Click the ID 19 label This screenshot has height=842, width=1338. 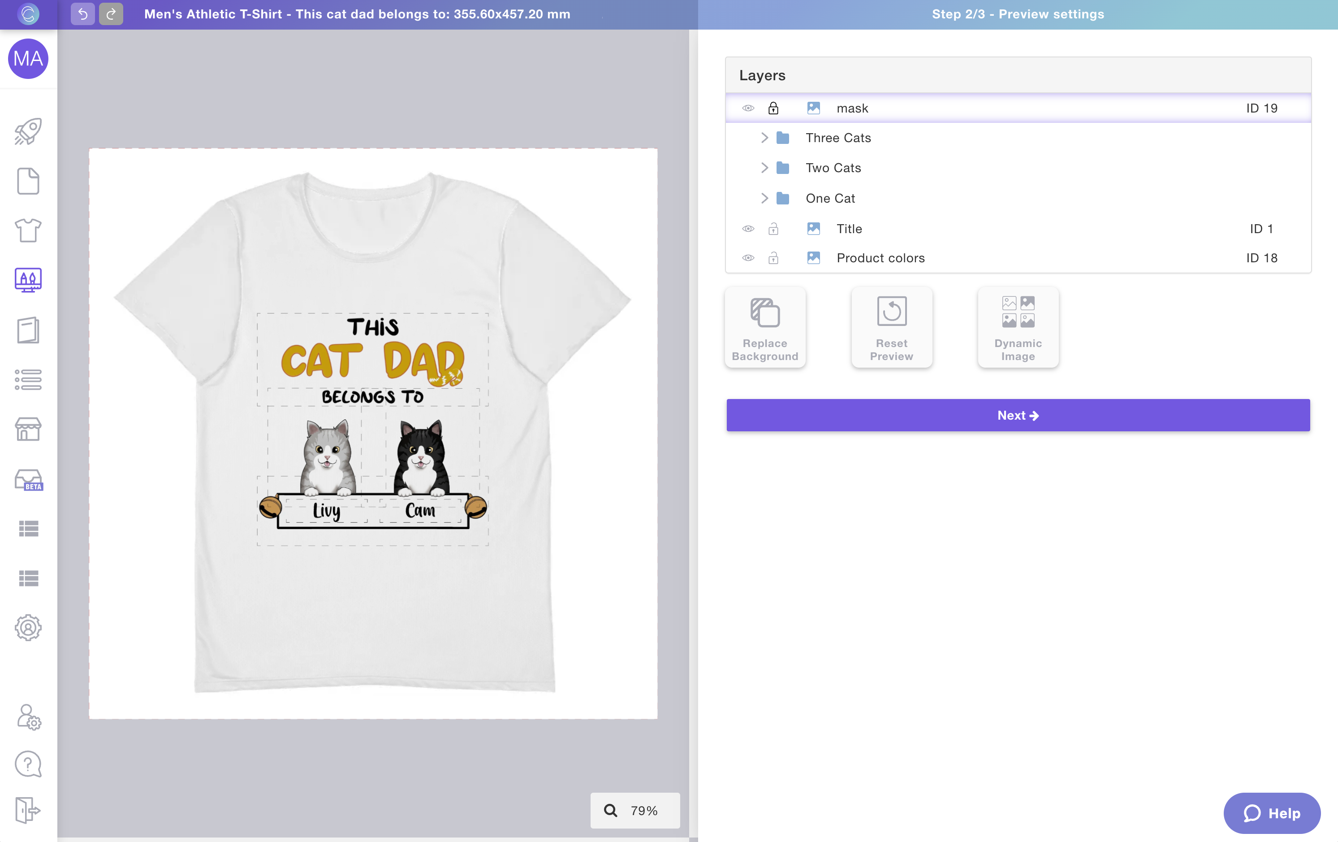click(x=1262, y=108)
